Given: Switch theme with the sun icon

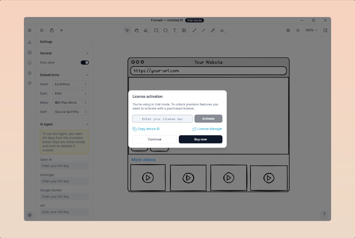Looking at the screenshot, I should [298, 30].
